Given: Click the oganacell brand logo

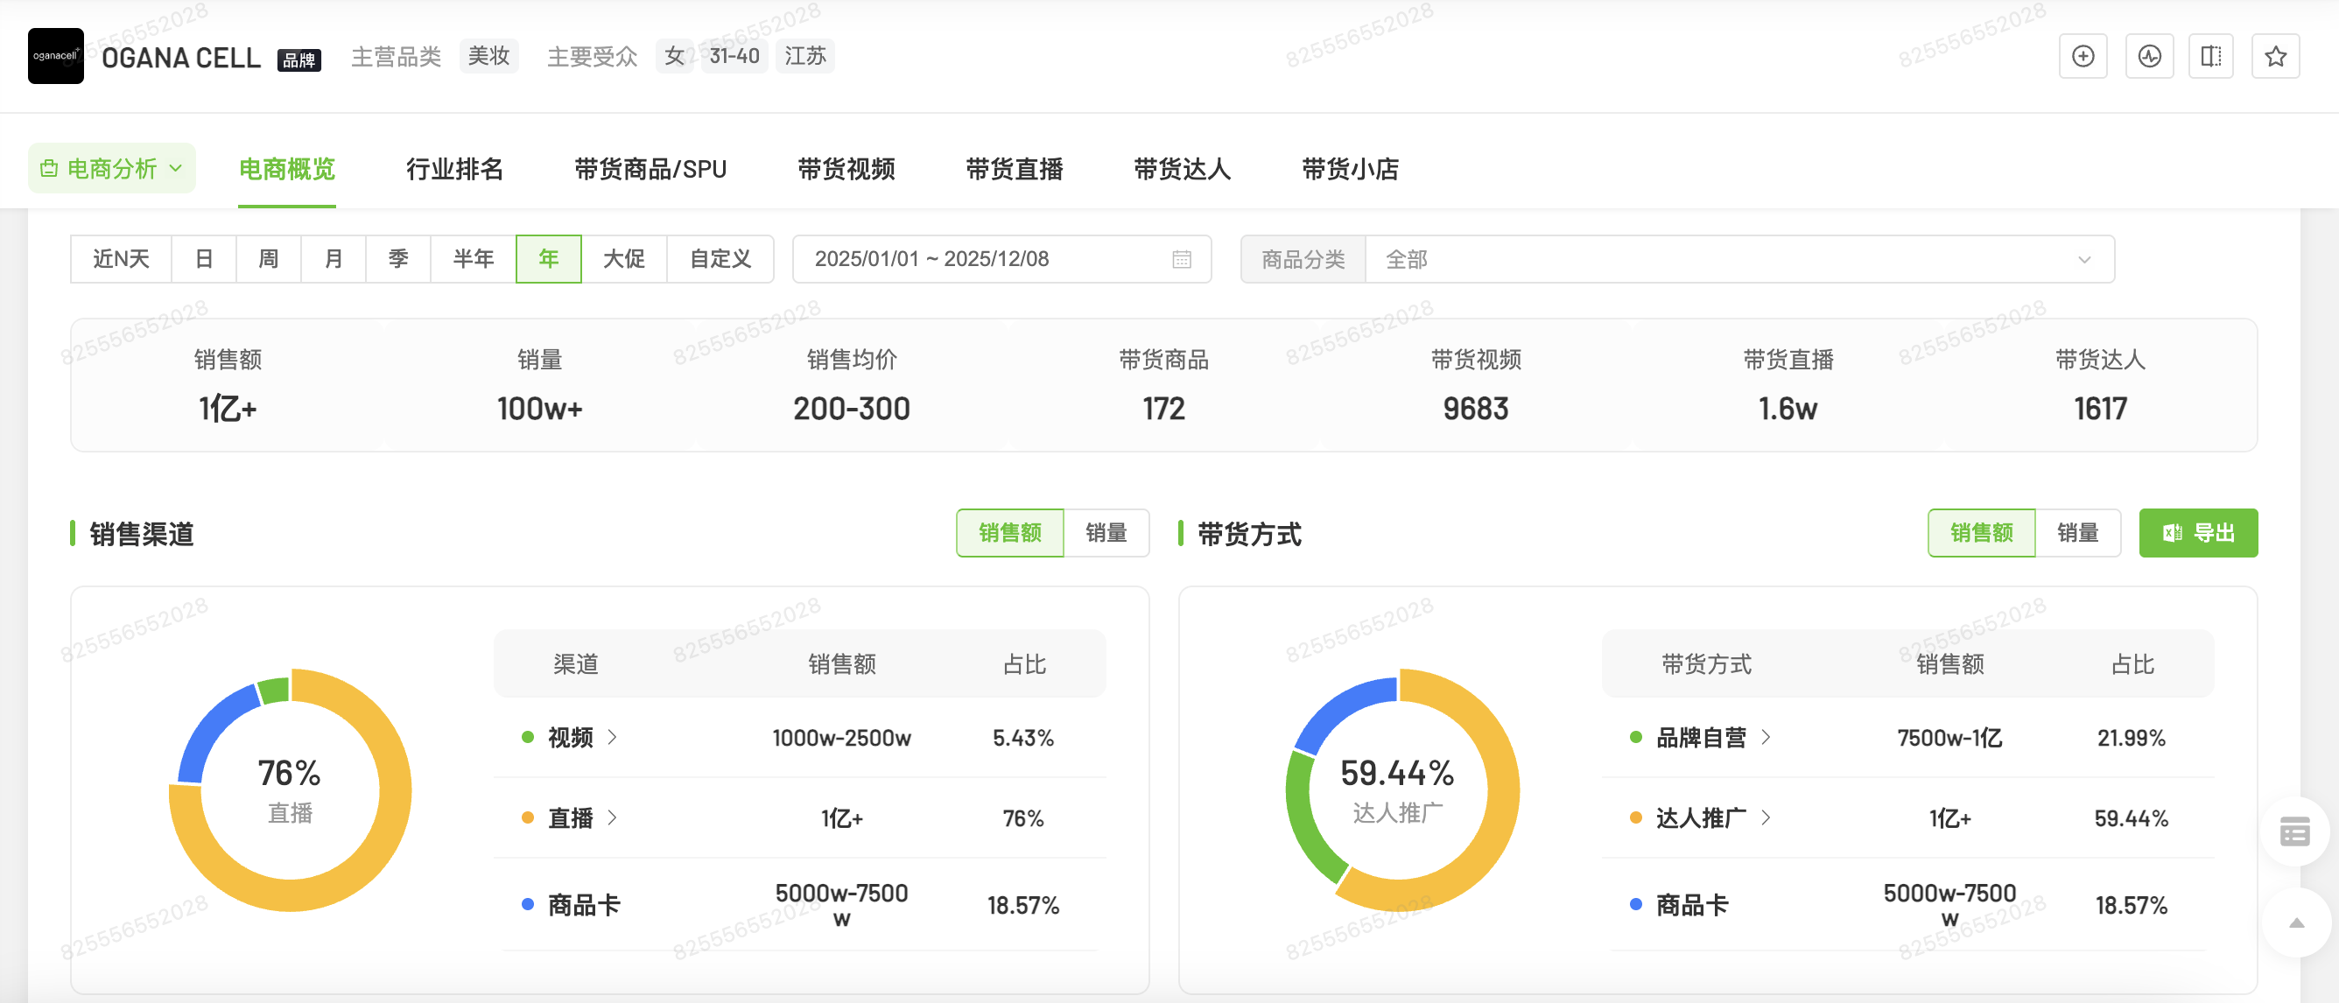Looking at the screenshot, I should click(x=55, y=55).
